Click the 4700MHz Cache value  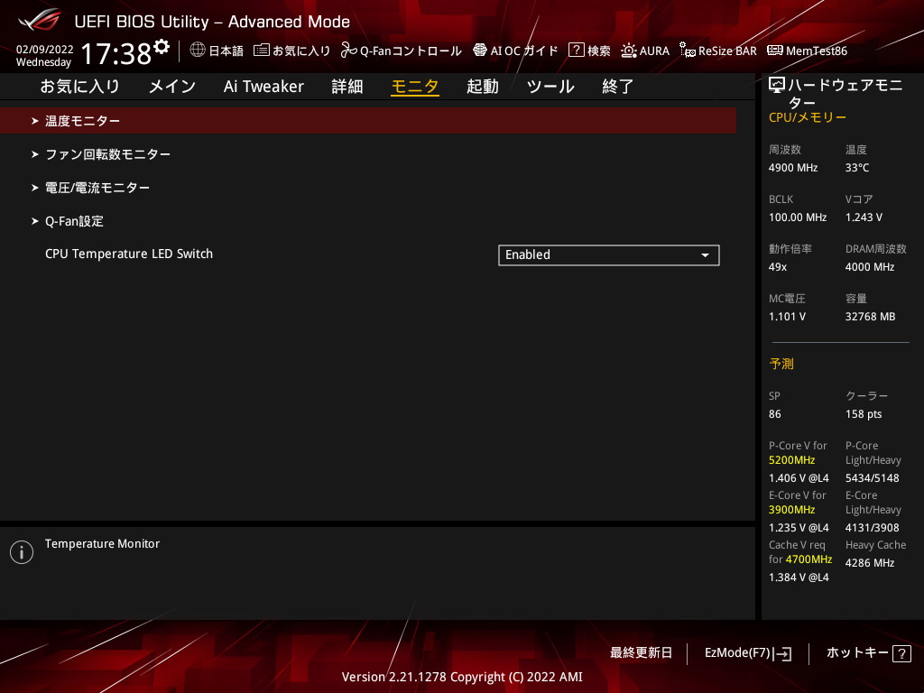coord(808,559)
